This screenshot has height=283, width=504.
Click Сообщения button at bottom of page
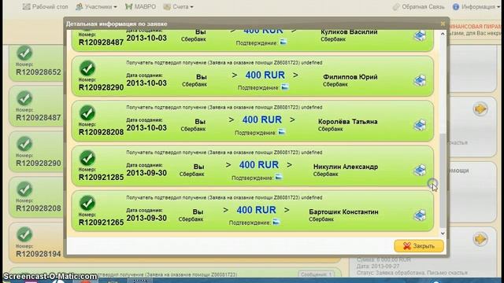pos(317,274)
